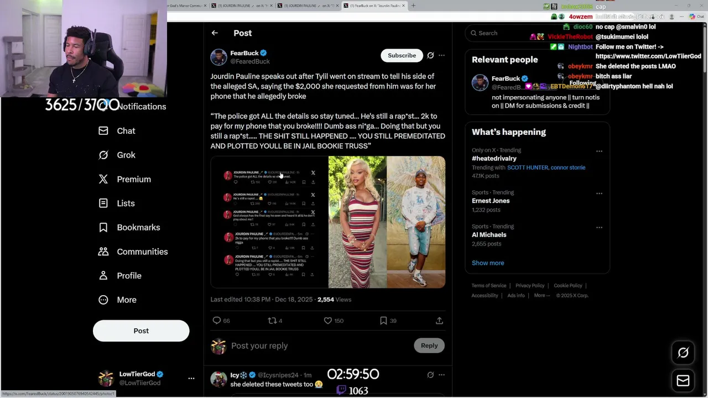Open the Chat envelope icon in sidebar
This screenshot has width=708, height=398.
(x=103, y=131)
